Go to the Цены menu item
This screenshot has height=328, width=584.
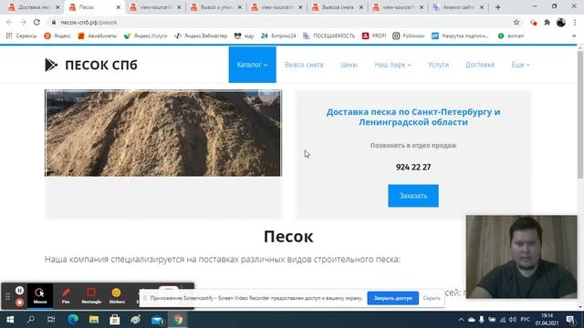pyautogui.click(x=349, y=65)
